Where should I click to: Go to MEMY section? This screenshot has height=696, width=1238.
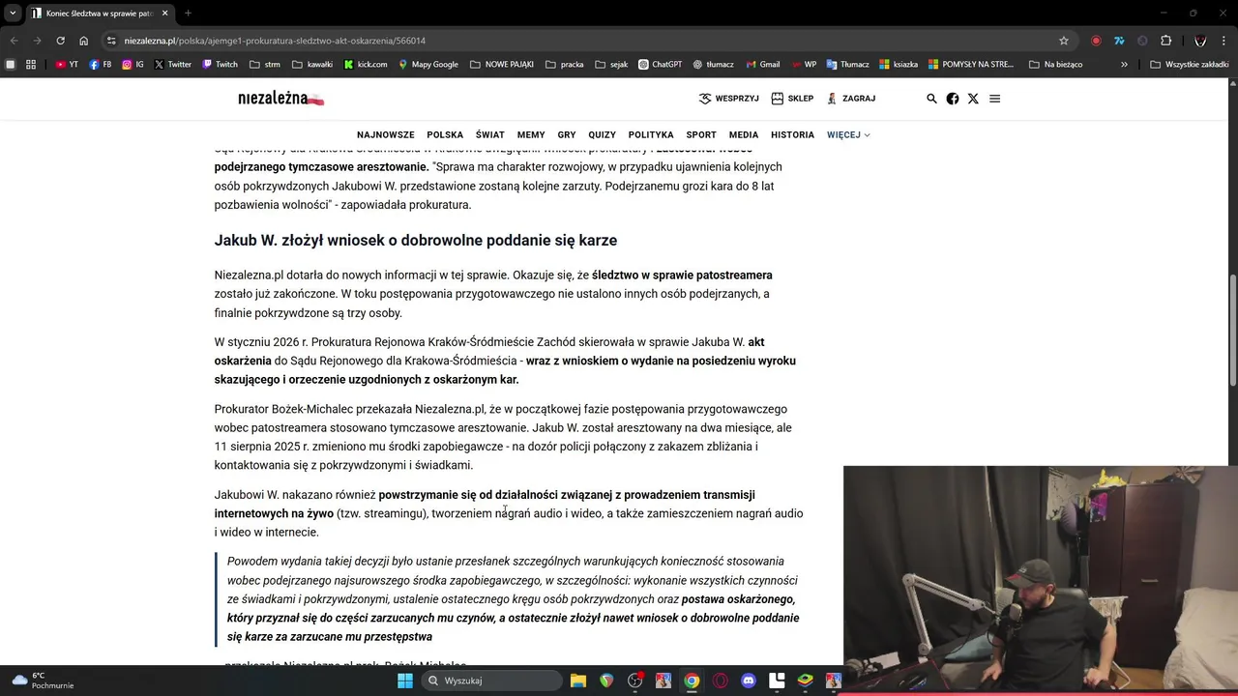(x=531, y=134)
